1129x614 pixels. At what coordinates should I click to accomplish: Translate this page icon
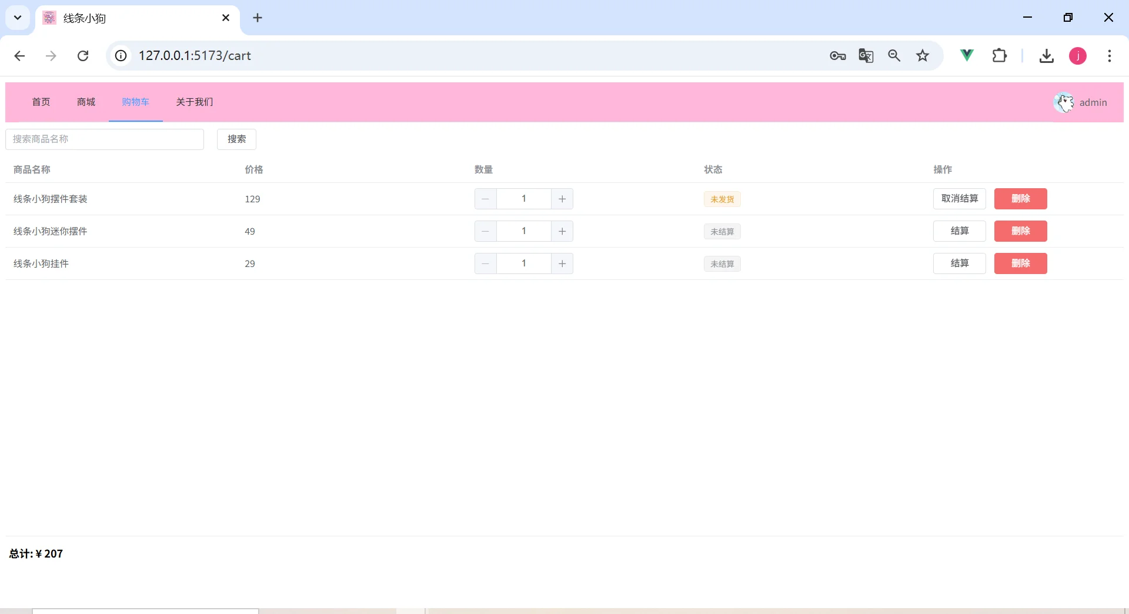(866, 56)
